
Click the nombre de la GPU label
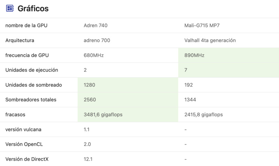(x=27, y=25)
